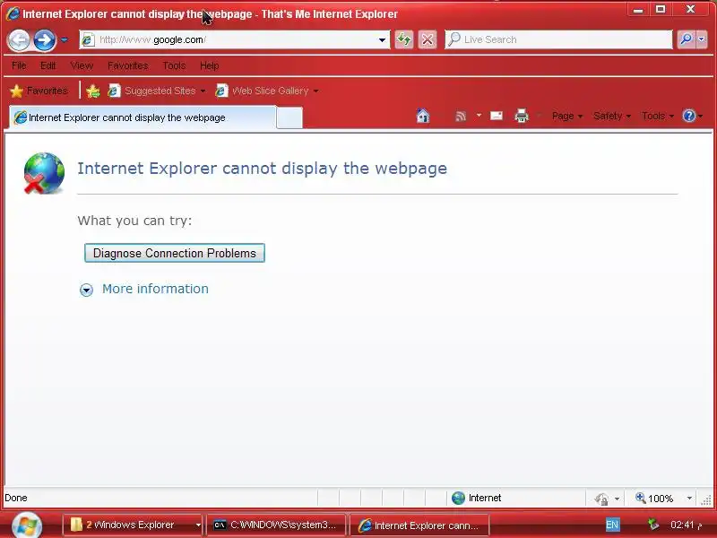Click the Help question mark icon
Image resolution: width=717 pixels, height=538 pixels.
coord(688,116)
